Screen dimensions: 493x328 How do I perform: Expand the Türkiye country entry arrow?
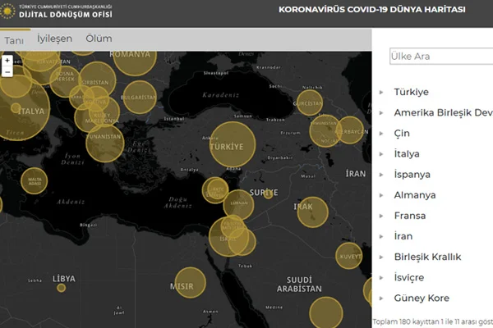(381, 93)
